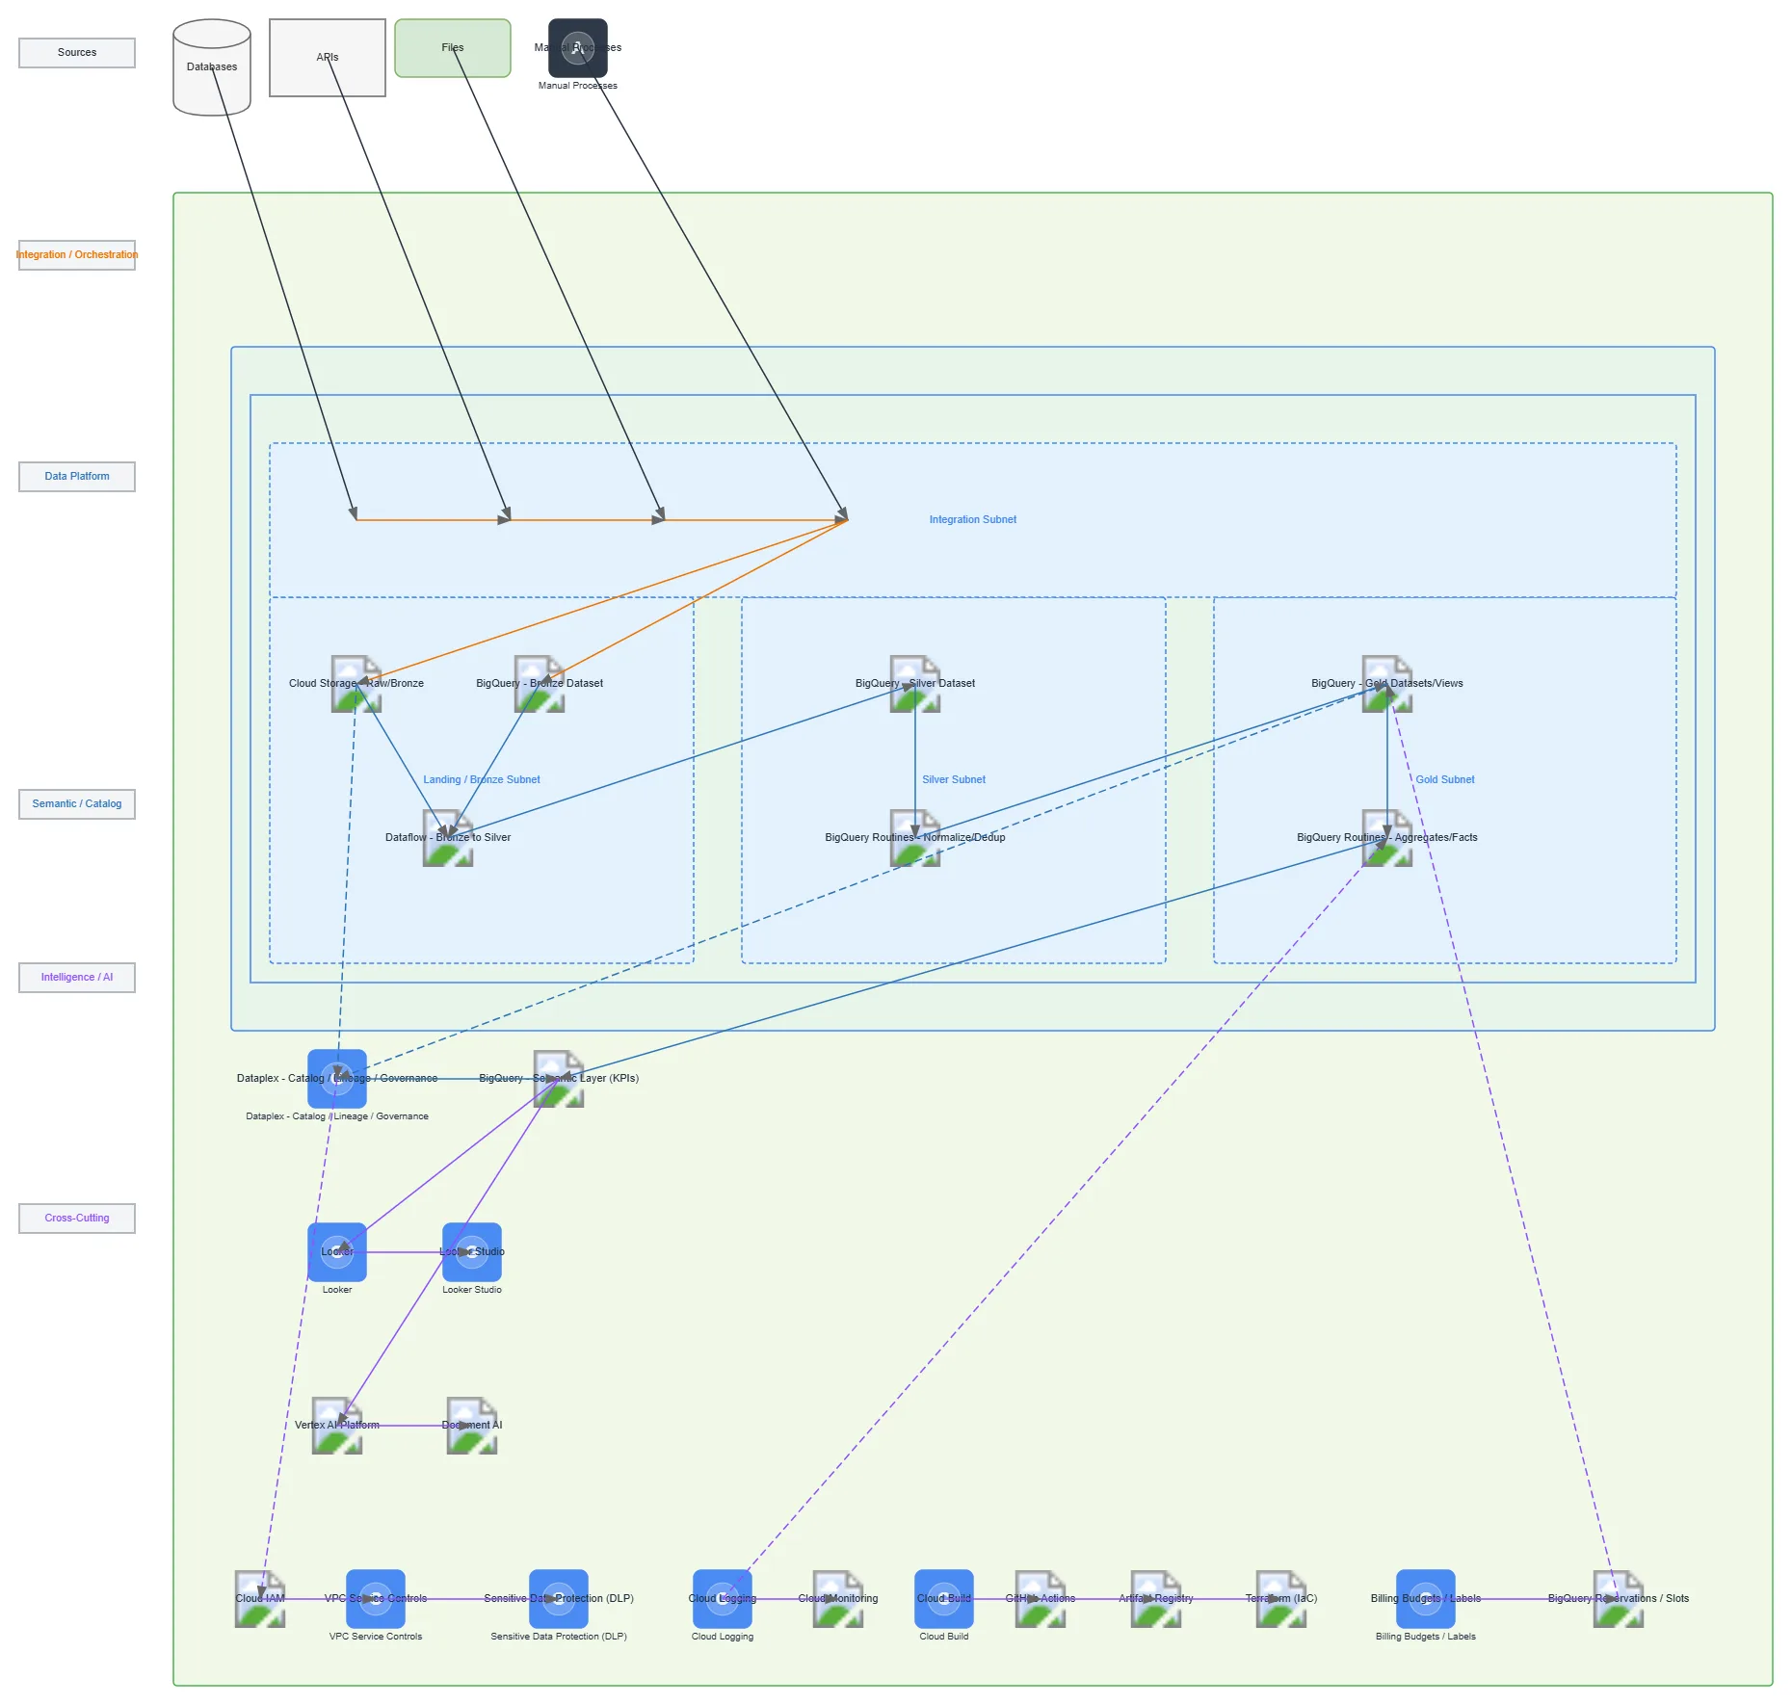Viewport: 1792px width, 1705px height.
Task: Select the Cloud Monitoring icon
Action: (838, 1599)
